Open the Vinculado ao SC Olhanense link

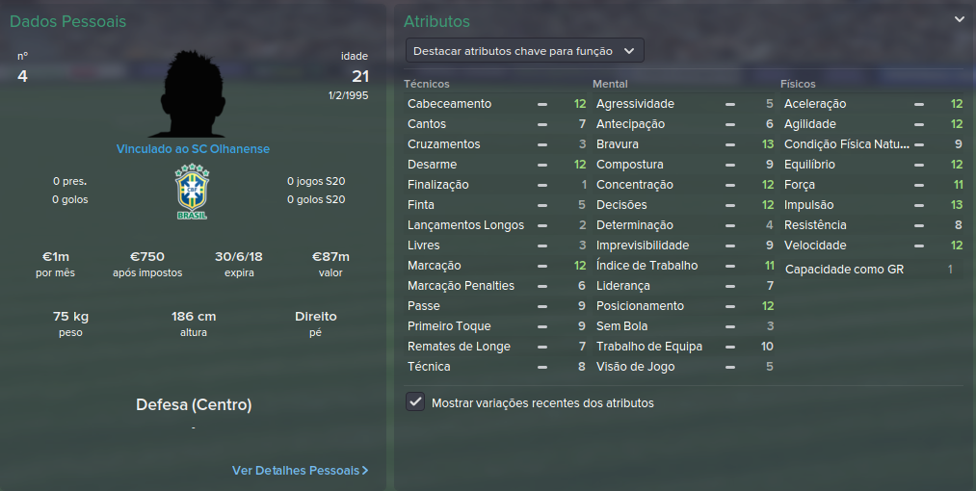pos(193,148)
